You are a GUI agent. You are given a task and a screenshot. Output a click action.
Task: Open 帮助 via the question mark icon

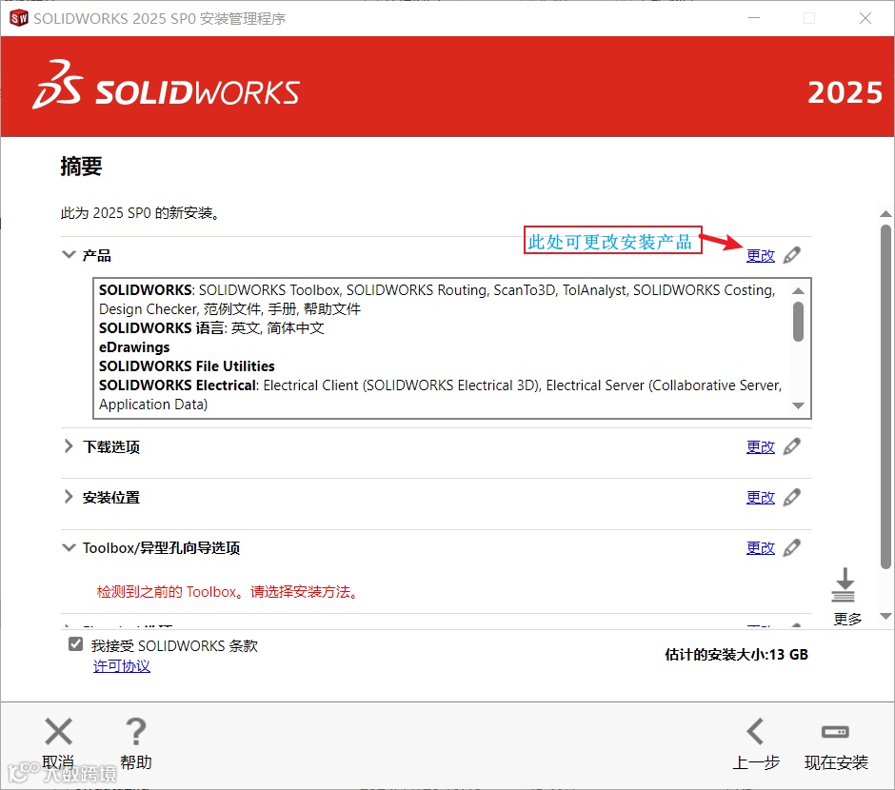pos(136,731)
